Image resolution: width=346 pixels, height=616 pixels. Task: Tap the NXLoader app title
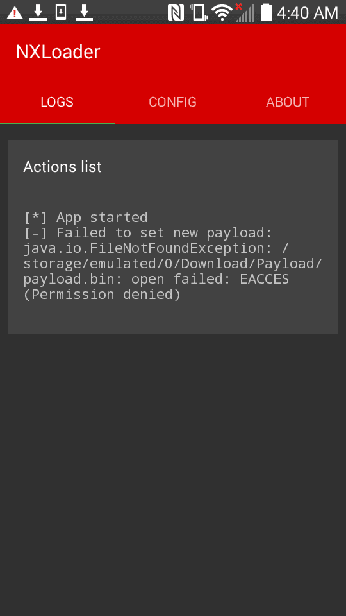(x=58, y=52)
